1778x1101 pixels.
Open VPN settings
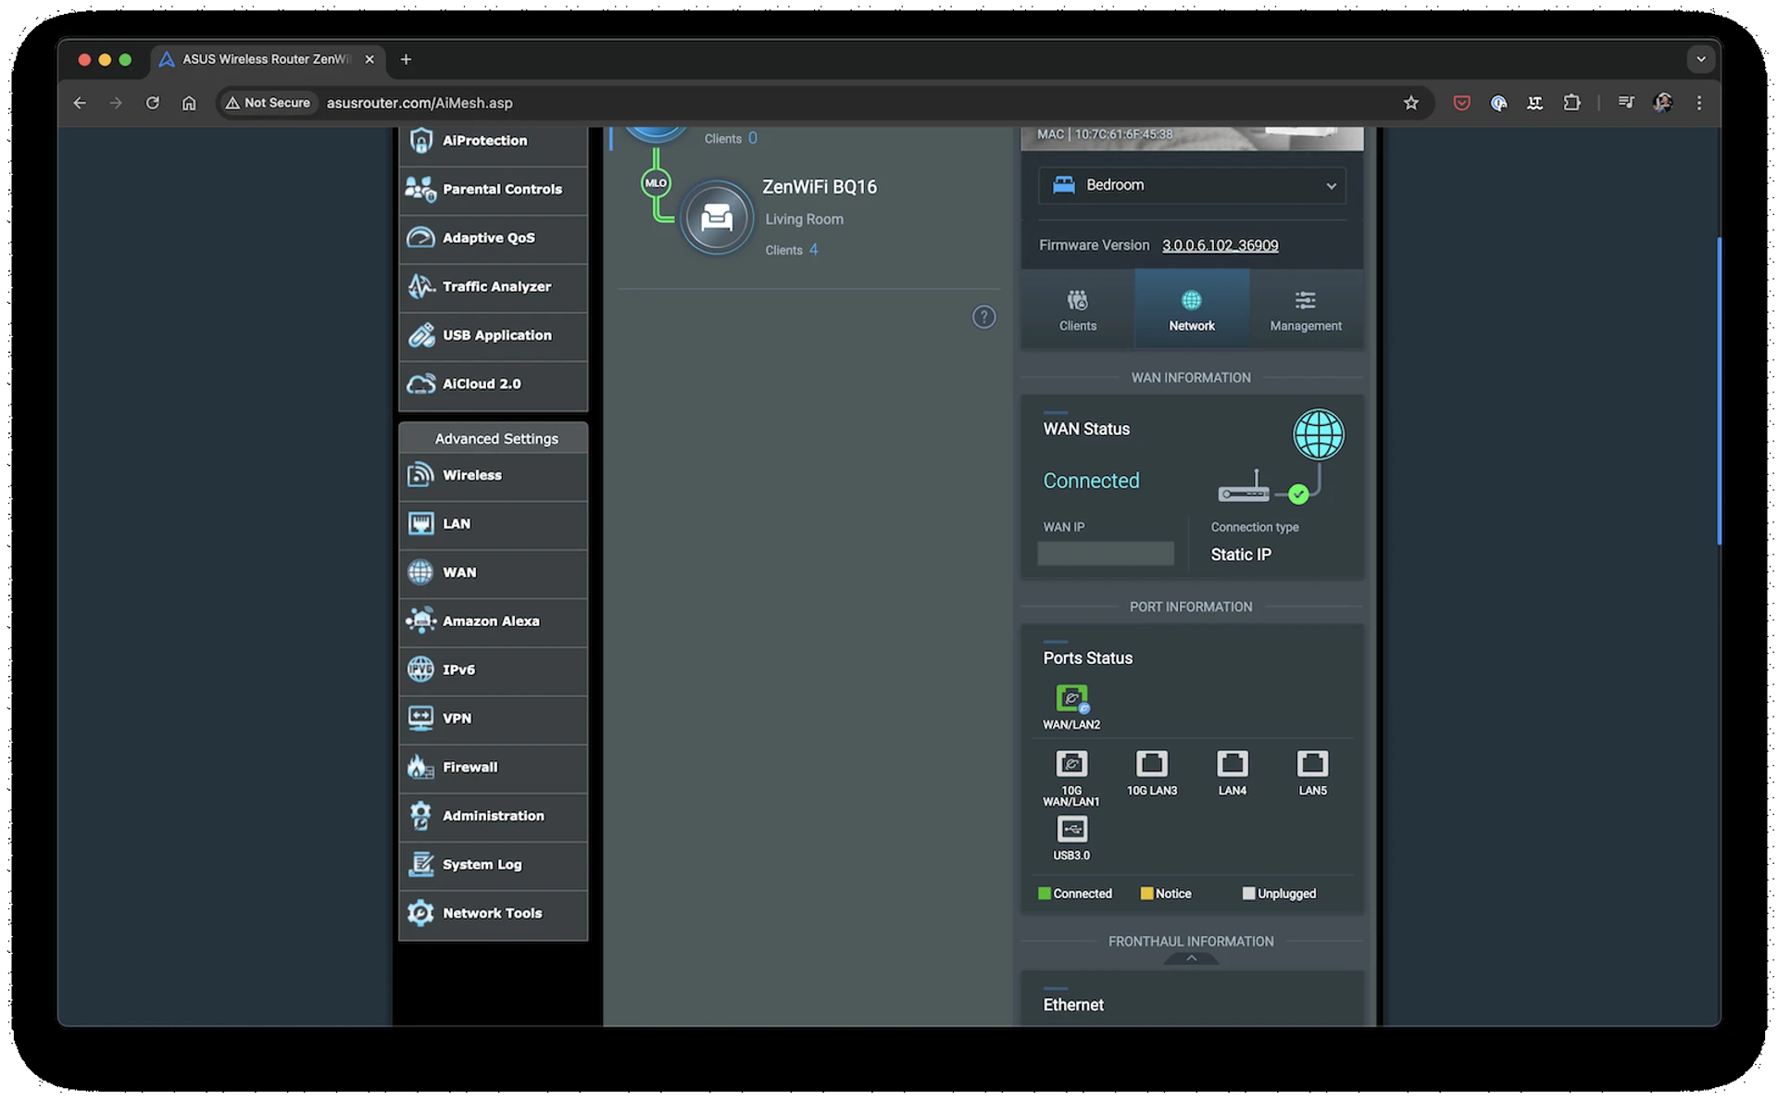click(493, 719)
